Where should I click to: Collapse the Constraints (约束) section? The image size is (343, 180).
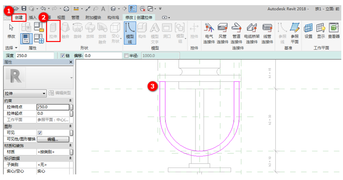pyautogui.click(x=71, y=101)
